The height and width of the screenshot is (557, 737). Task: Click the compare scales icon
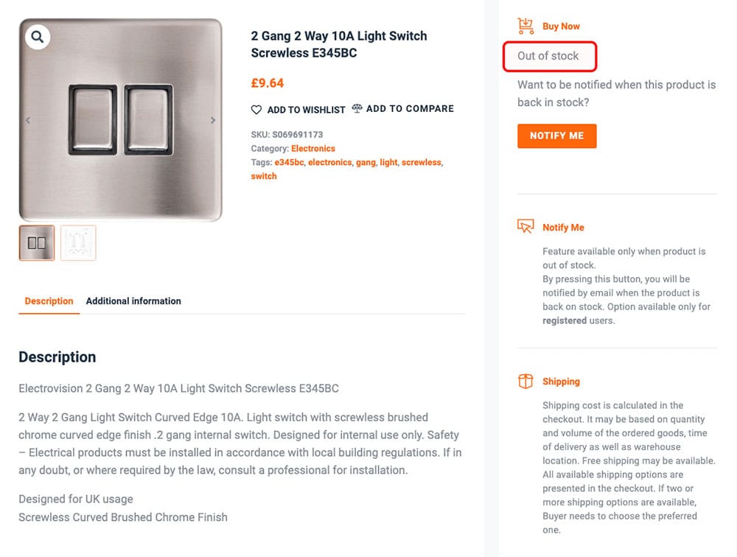(x=357, y=108)
